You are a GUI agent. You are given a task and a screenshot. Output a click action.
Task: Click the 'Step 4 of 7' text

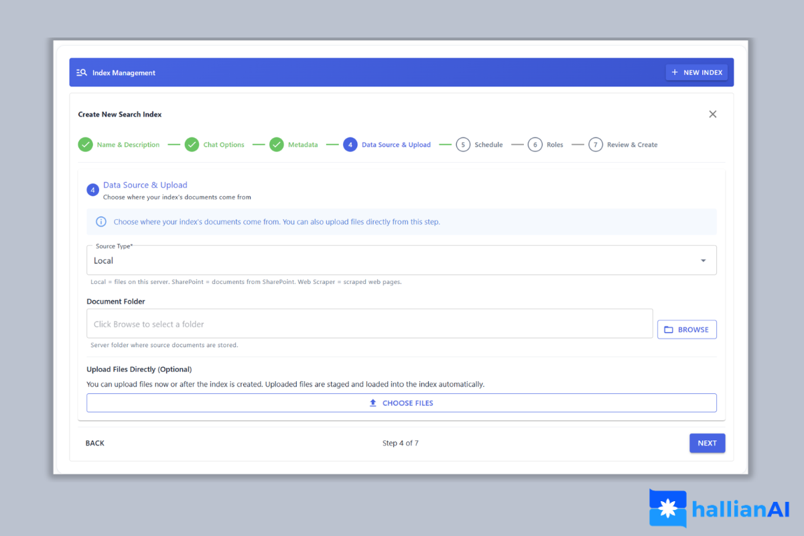point(401,444)
